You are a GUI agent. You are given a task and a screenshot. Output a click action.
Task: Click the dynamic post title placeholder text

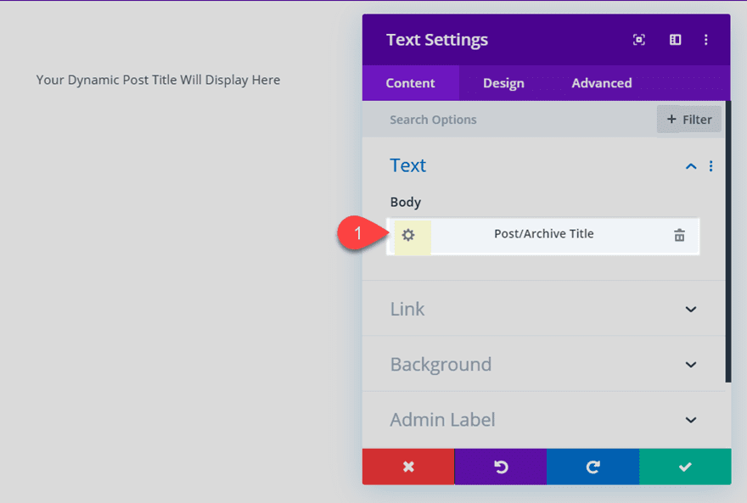[x=158, y=79]
